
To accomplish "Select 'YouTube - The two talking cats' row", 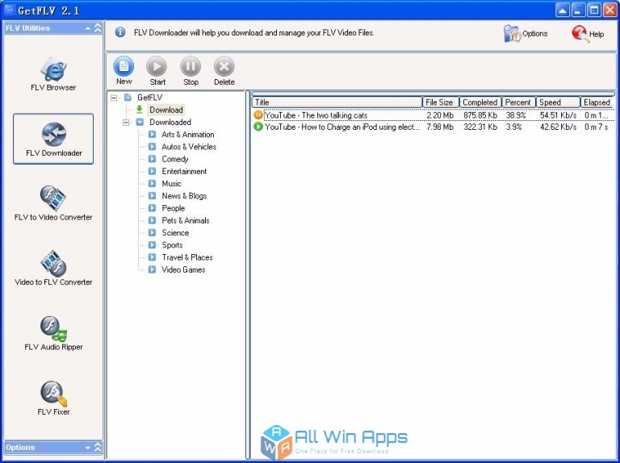I will coord(434,115).
